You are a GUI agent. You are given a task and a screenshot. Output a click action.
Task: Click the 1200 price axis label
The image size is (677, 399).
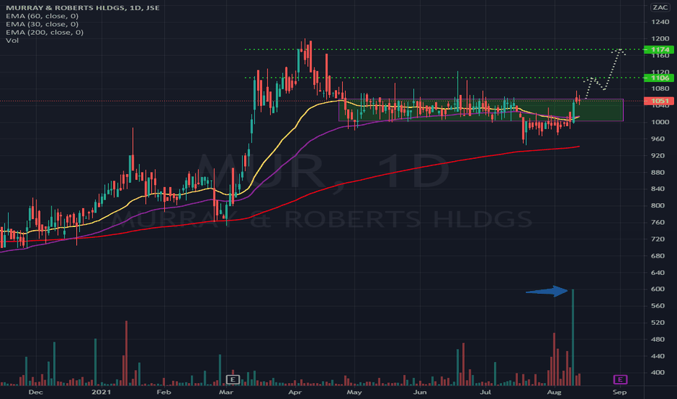[x=660, y=38]
